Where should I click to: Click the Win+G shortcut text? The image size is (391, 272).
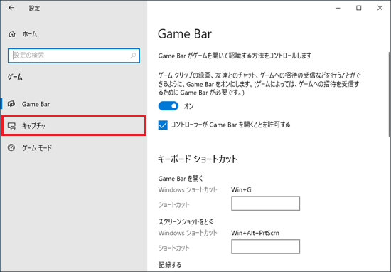(241, 190)
